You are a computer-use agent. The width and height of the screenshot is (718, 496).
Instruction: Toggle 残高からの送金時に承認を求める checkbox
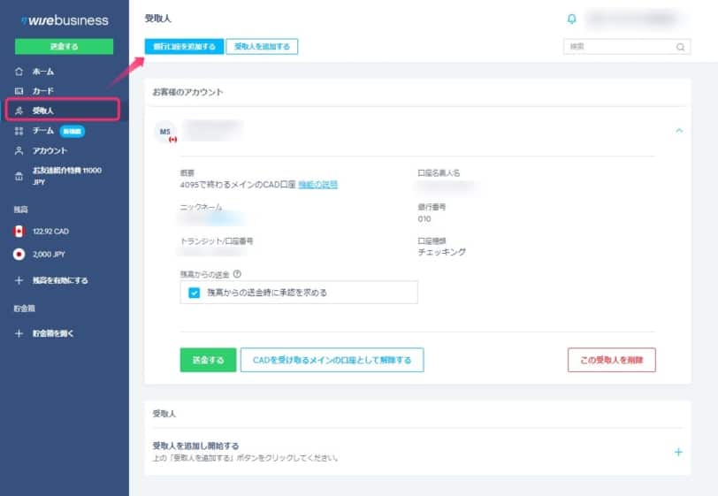[195, 293]
